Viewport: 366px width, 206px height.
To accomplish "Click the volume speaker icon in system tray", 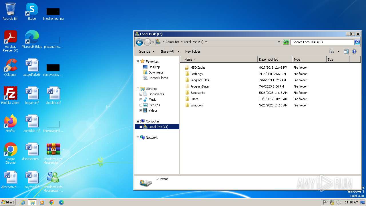I will click(339, 202).
